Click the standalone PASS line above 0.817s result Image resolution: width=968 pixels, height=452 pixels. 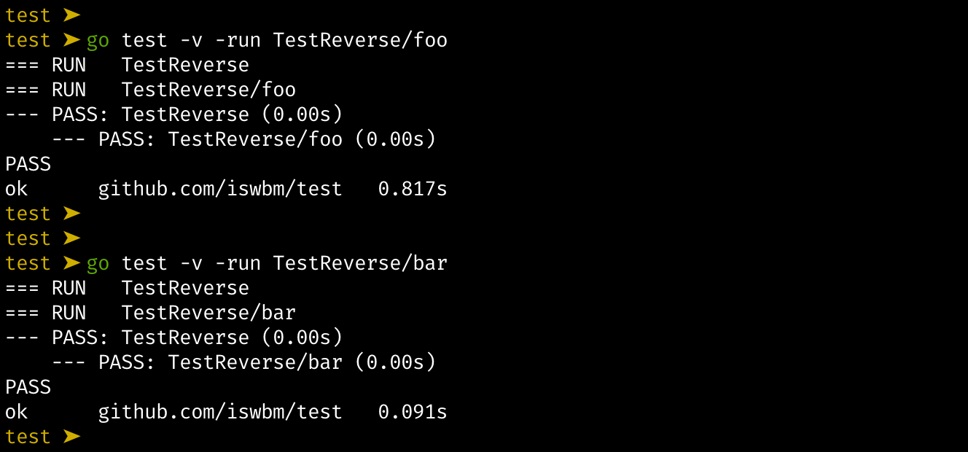point(28,164)
